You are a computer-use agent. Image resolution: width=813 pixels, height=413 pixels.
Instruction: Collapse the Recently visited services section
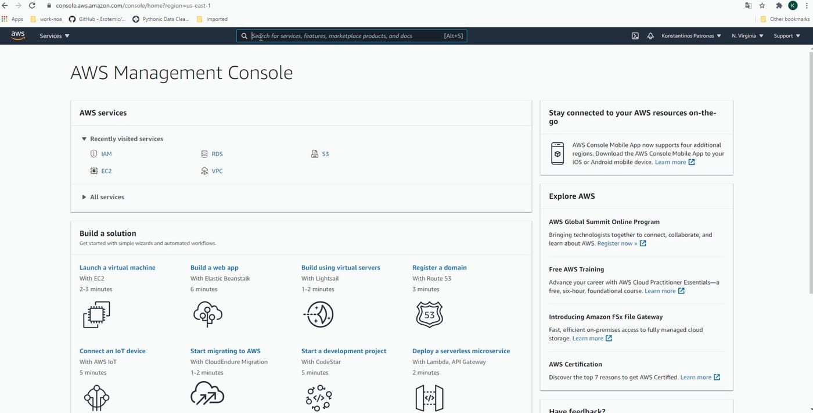pos(123,139)
